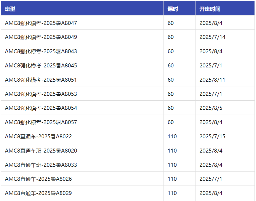Click start date in the A8045 row

tap(210, 65)
